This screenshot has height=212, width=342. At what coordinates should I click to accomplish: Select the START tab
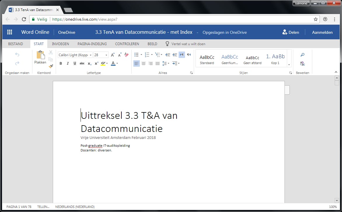click(39, 44)
